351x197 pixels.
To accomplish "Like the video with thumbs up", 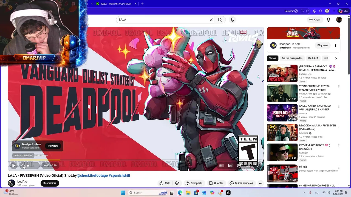I will click(165, 183).
